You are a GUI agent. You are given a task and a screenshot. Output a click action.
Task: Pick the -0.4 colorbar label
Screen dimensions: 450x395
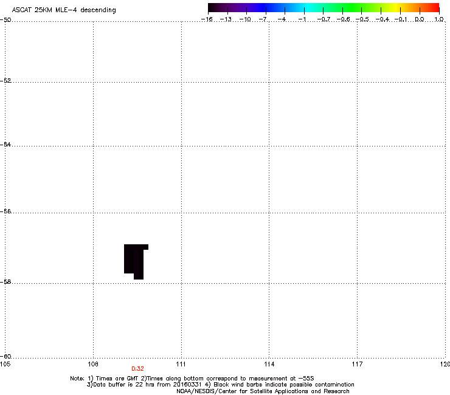(x=382, y=19)
